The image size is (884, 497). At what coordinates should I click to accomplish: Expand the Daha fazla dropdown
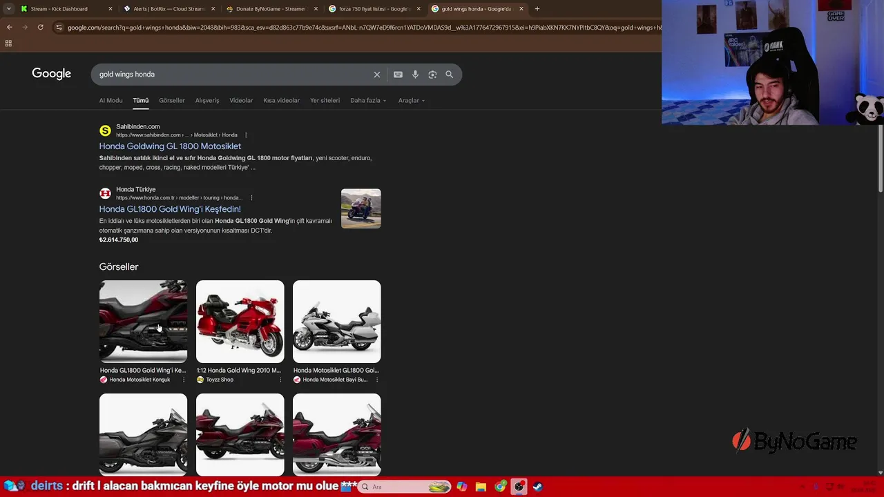(368, 101)
